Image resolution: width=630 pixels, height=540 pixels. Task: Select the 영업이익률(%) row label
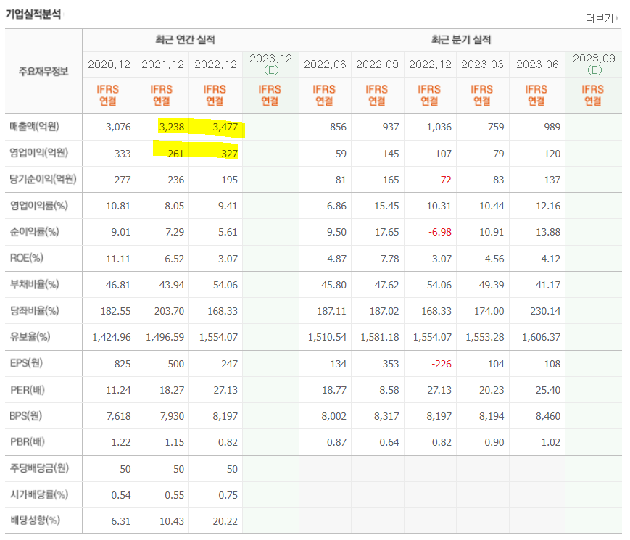pyautogui.click(x=39, y=205)
